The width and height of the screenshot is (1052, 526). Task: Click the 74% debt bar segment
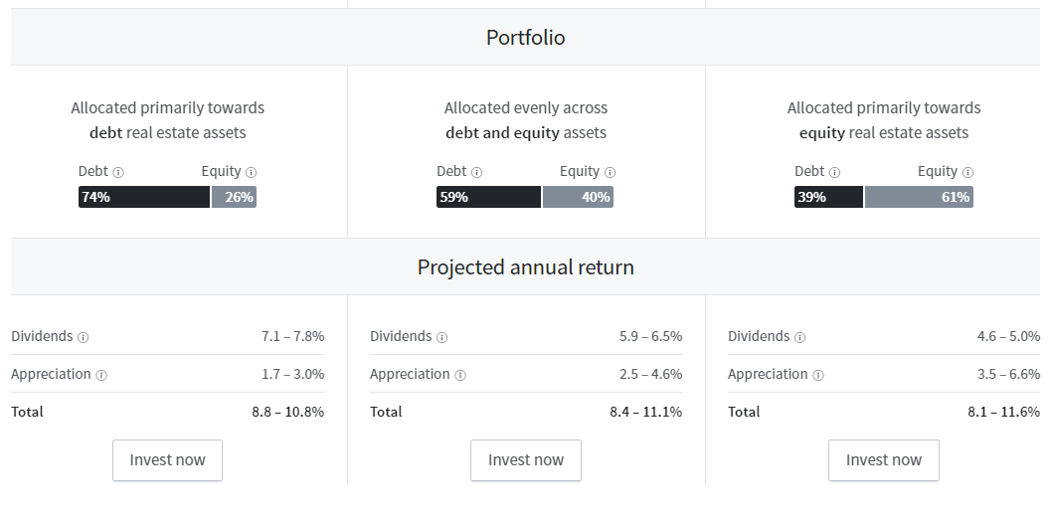pyautogui.click(x=144, y=197)
